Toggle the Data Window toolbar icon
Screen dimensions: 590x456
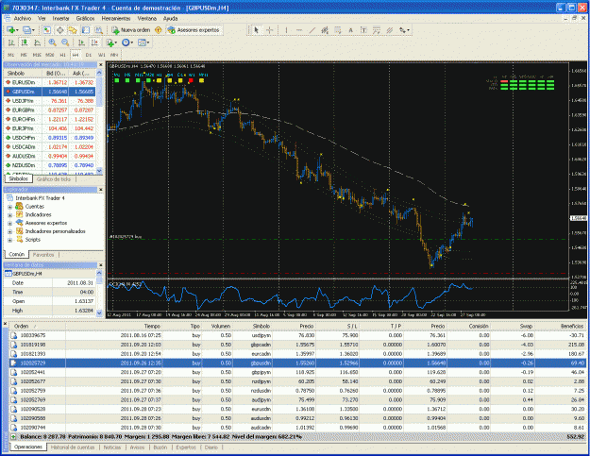pos(59,30)
